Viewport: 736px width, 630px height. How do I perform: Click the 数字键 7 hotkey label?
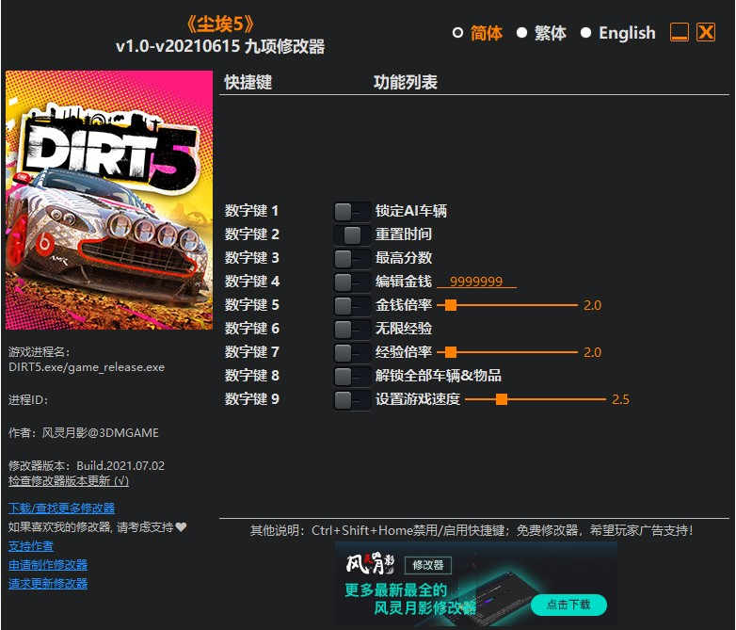[251, 352]
